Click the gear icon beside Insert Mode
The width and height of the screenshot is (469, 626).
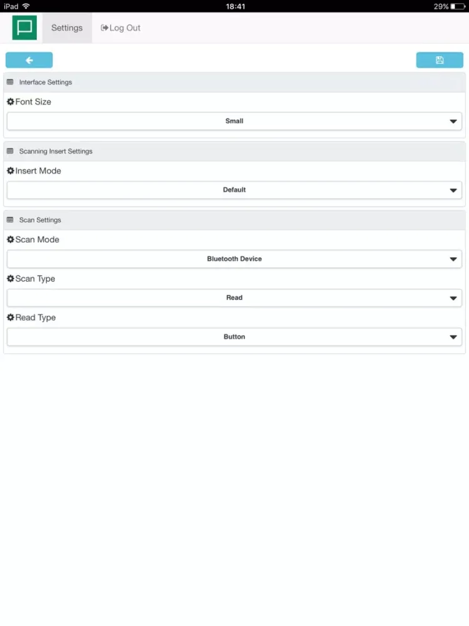(11, 171)
